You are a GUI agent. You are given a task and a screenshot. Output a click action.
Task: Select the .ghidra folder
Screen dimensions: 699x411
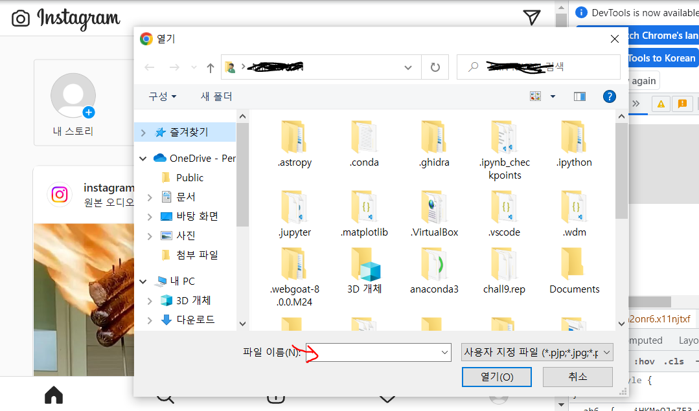pos(434,144)
